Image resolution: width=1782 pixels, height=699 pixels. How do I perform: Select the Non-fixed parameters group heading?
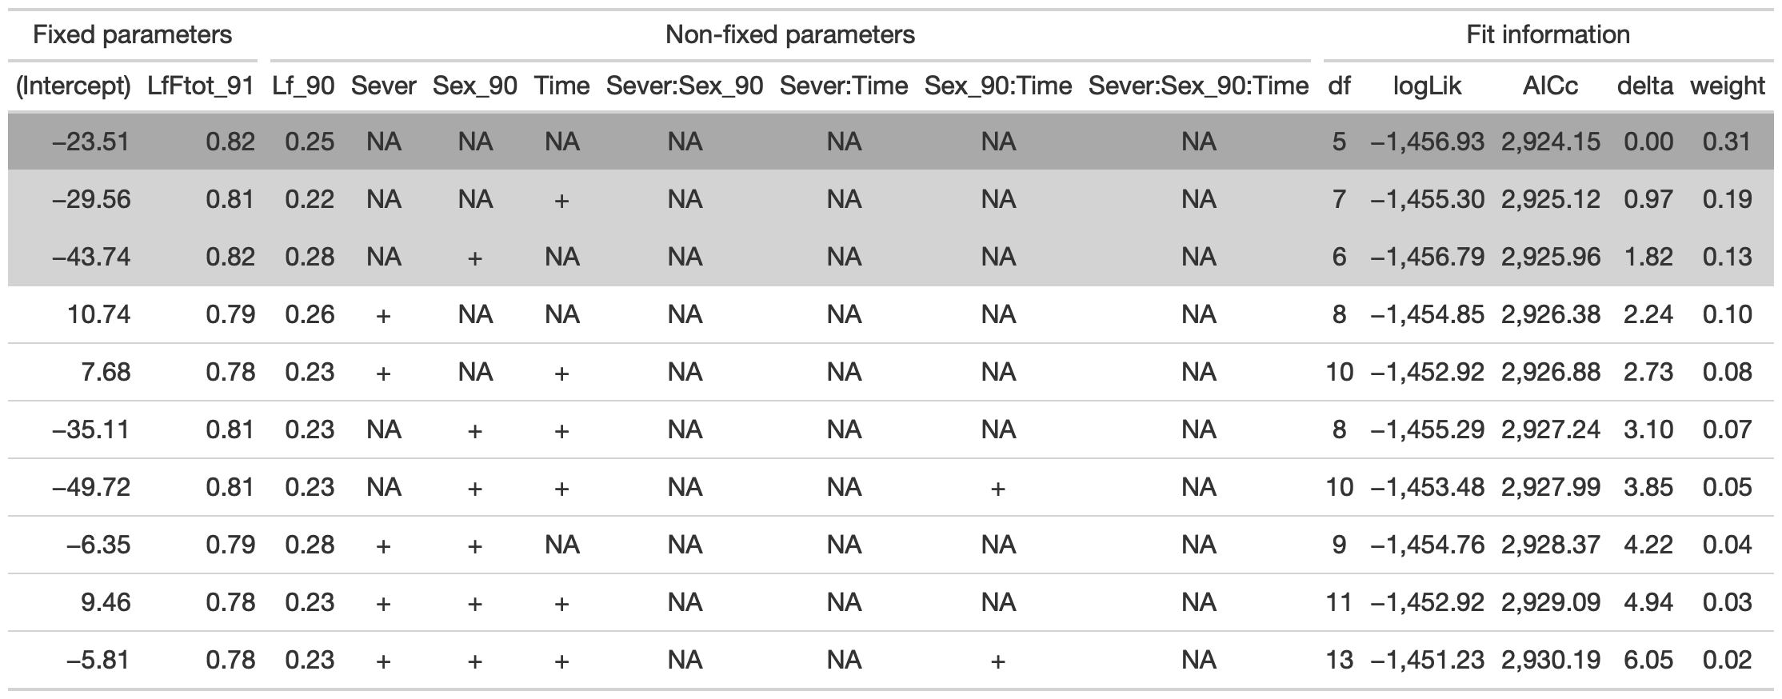click(790, 35)
